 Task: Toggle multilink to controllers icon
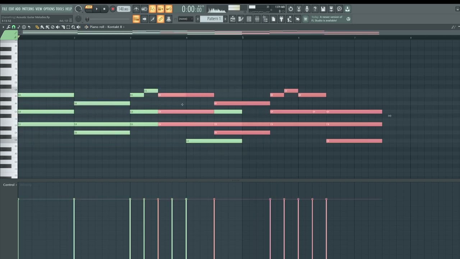[169, 19]
